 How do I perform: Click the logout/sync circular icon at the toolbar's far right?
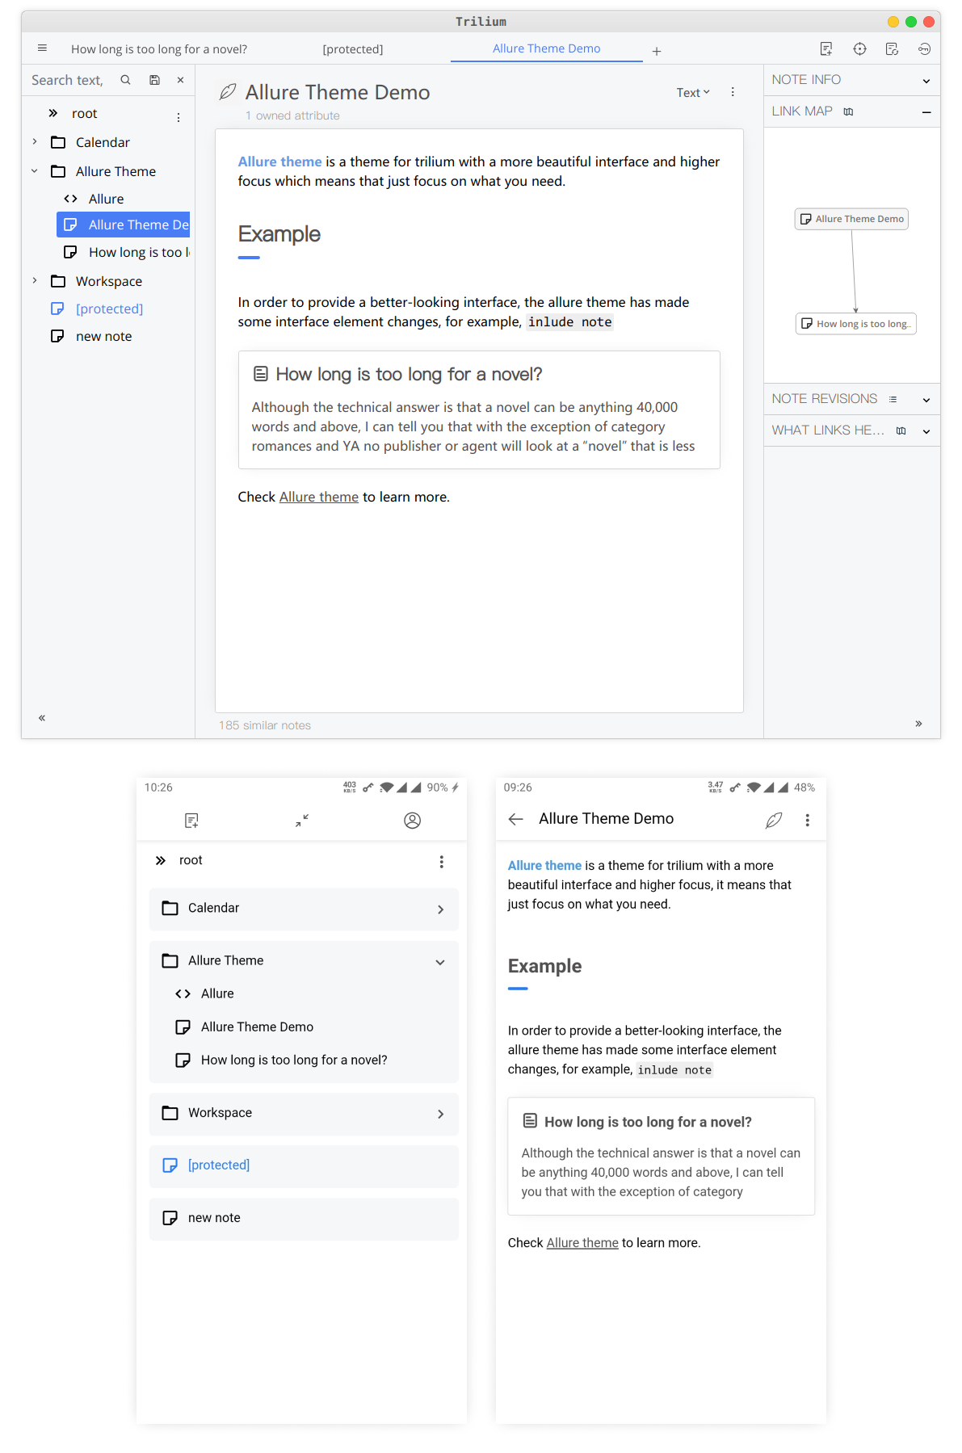point(924,49)
